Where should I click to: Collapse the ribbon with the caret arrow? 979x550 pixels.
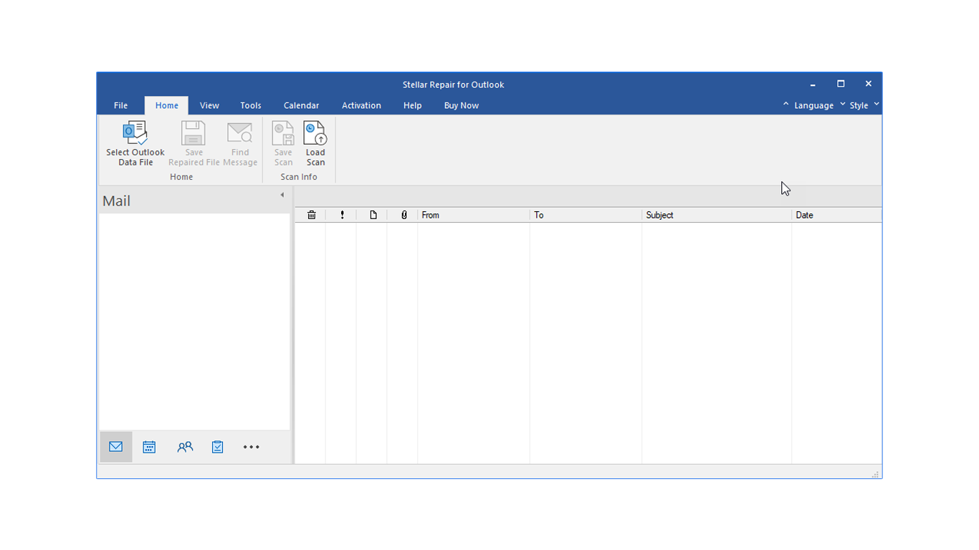pyautogui.click(x=785, y=105)
